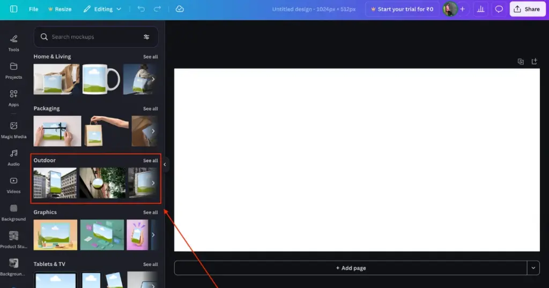Select the orange desk screen Graphics mockup

[55, 235]
